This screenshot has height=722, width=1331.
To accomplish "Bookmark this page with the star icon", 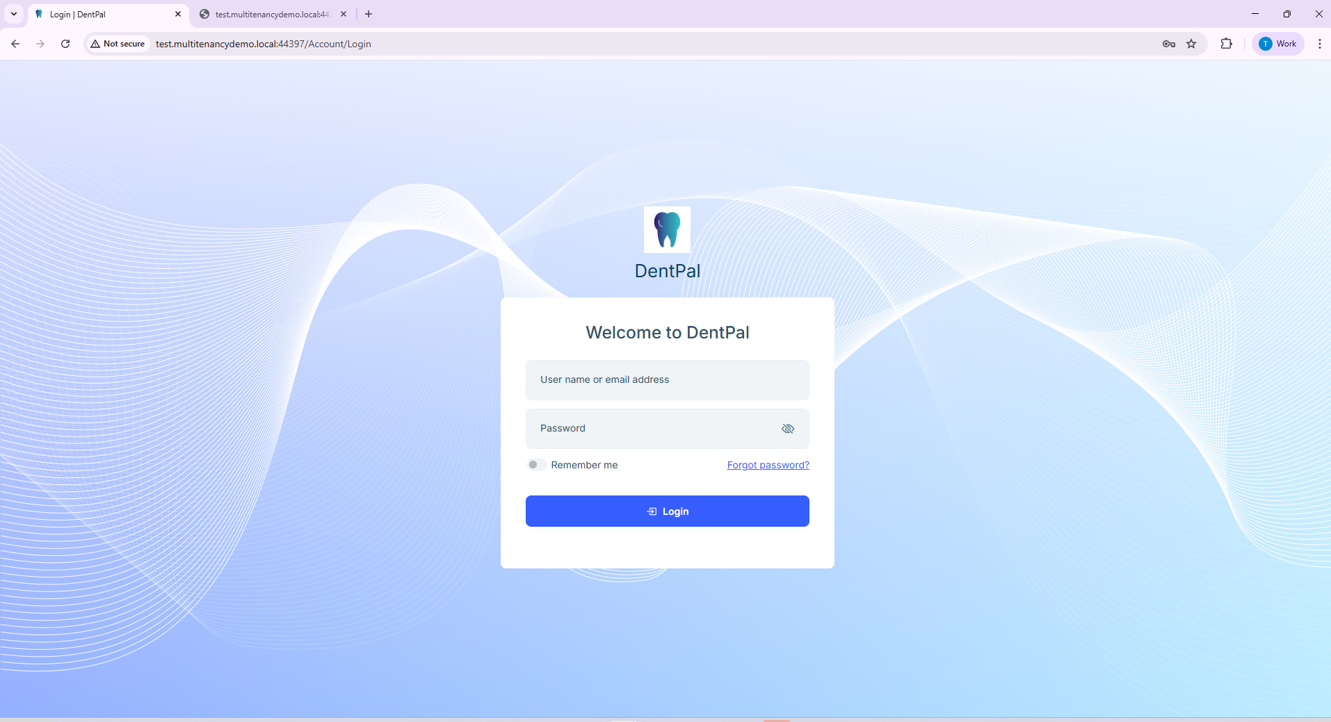I will (x=1191, y=44).
